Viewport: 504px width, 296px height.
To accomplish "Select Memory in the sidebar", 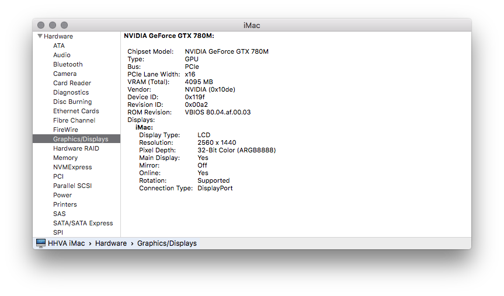I will coord(65,158).
